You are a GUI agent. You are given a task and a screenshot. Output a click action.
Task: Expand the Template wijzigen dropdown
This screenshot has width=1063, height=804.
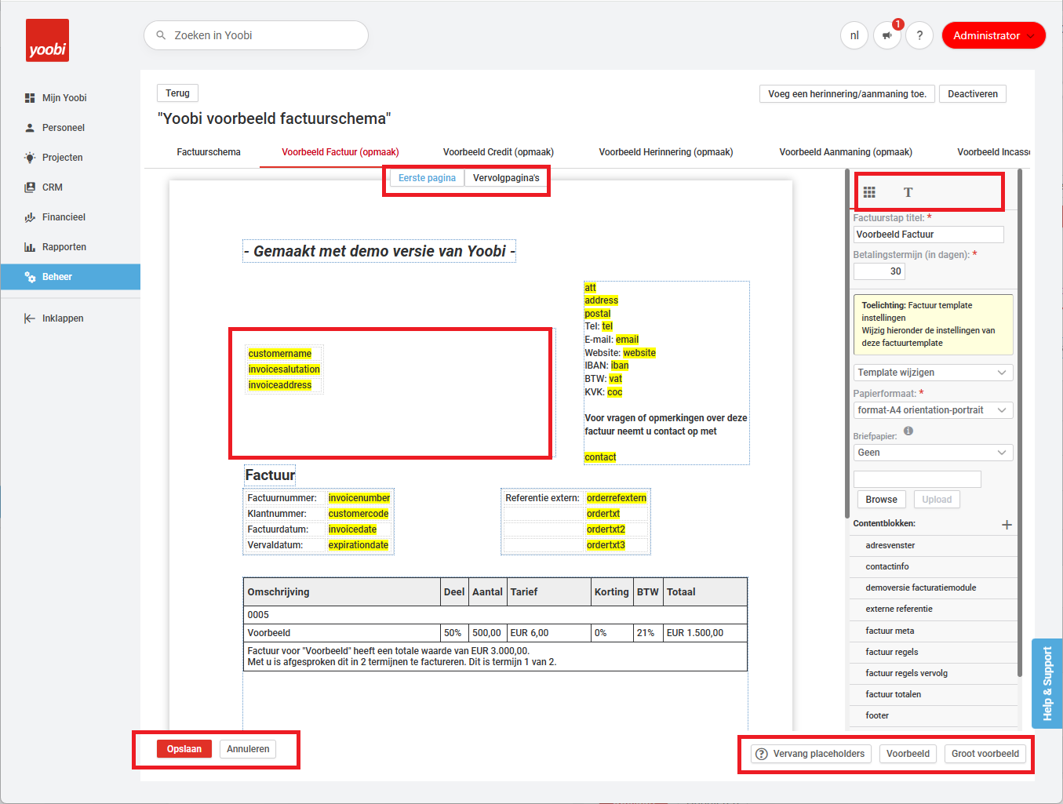[933, 373]
